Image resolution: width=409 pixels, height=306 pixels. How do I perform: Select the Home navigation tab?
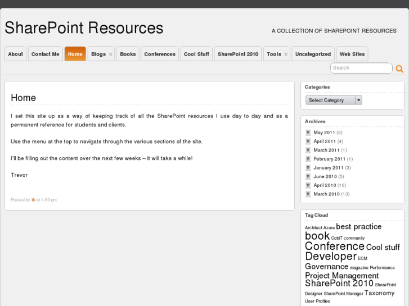point(75,54)
